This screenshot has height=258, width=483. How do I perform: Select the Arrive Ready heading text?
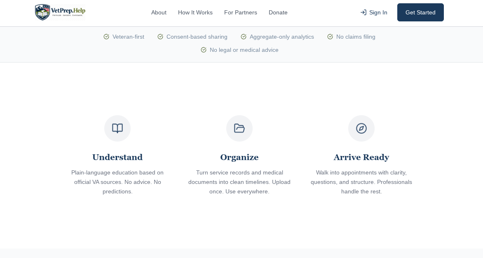(361, 157)
